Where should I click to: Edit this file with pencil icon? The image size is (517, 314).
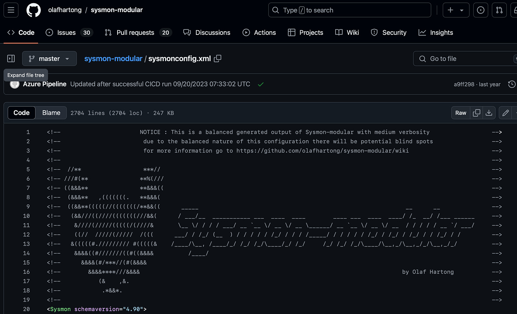click(x=505, y=113)
